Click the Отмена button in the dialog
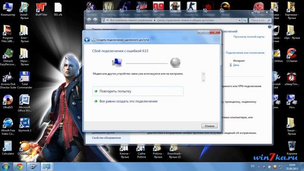Image resolution: width=304 pixels, height=171 pixels. coord(209,126)
